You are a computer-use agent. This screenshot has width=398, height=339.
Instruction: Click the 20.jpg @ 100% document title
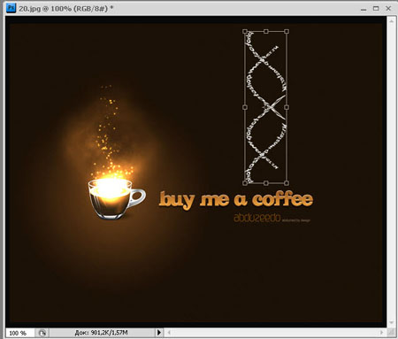point(66,8)
